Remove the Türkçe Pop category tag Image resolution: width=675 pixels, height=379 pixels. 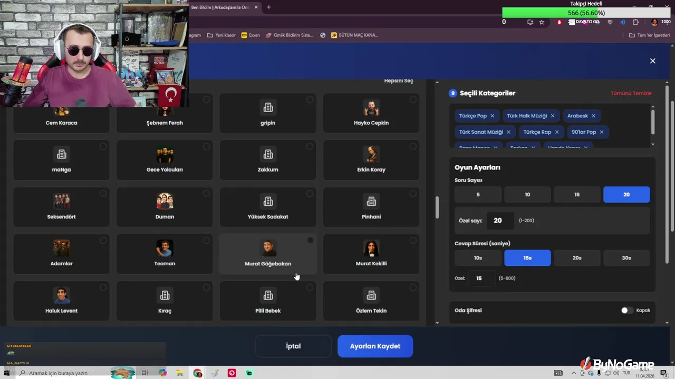coord(492,116)
